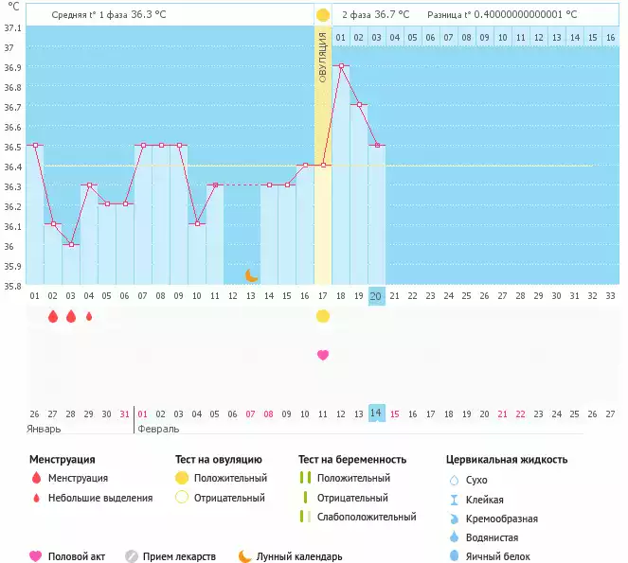
Task: Click the Январь month label
Action: coord(45,429)
